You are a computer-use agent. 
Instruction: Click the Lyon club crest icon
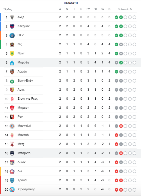(x=12, y=162)
